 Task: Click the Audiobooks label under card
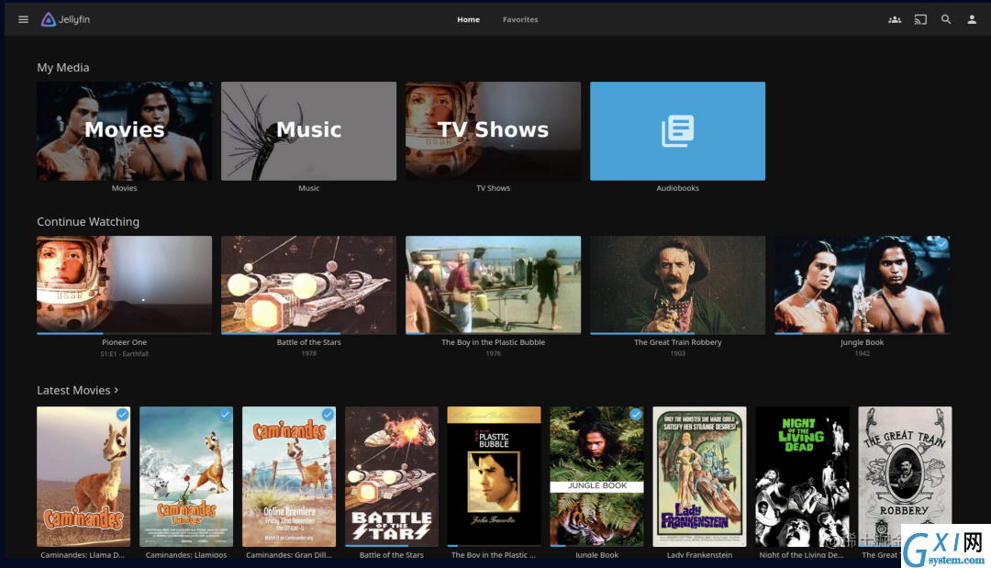(x=677, y=188)
